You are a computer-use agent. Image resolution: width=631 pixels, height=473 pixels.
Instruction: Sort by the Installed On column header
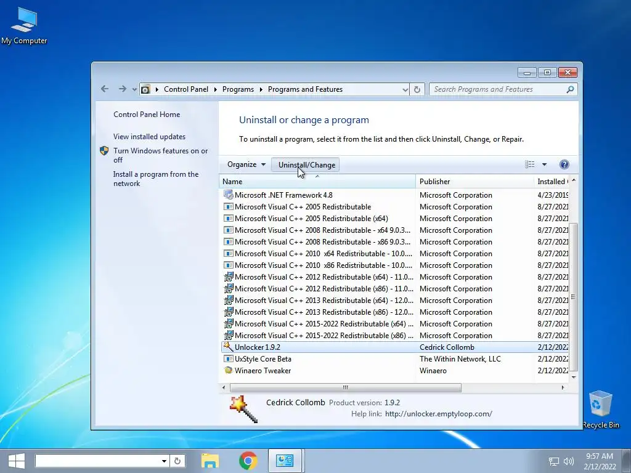coord(552,182)
